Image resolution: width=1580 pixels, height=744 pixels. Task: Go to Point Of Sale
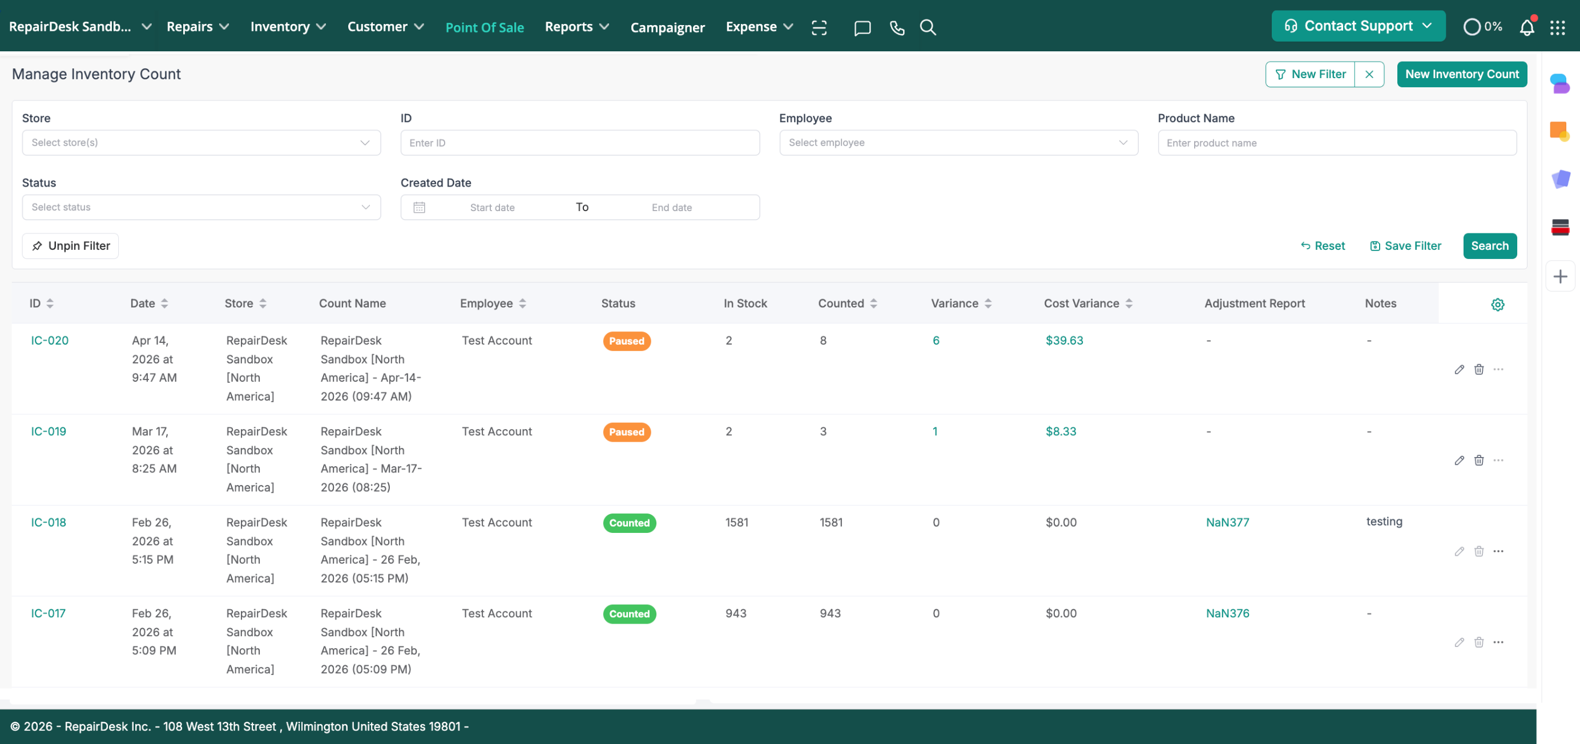(484, 27)
